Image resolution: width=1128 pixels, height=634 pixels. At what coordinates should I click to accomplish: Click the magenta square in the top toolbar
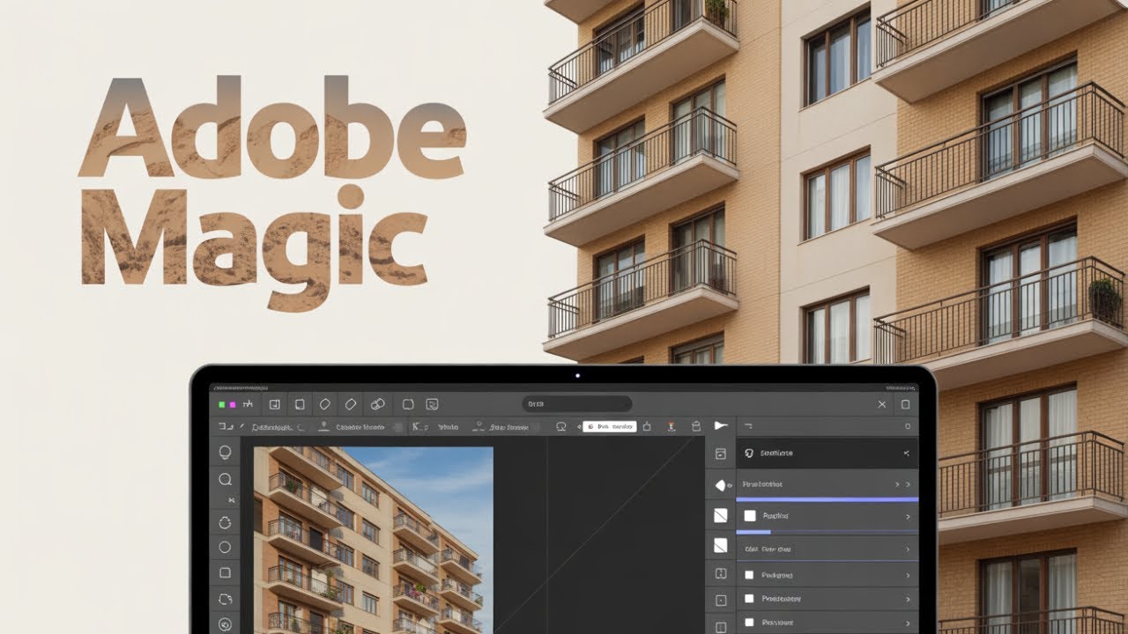(x=233, y=404)
